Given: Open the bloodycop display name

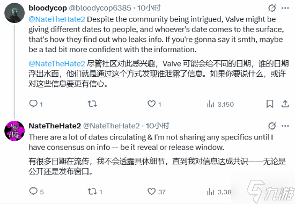Looking at the screenshot, I should [x=48, y=8].
